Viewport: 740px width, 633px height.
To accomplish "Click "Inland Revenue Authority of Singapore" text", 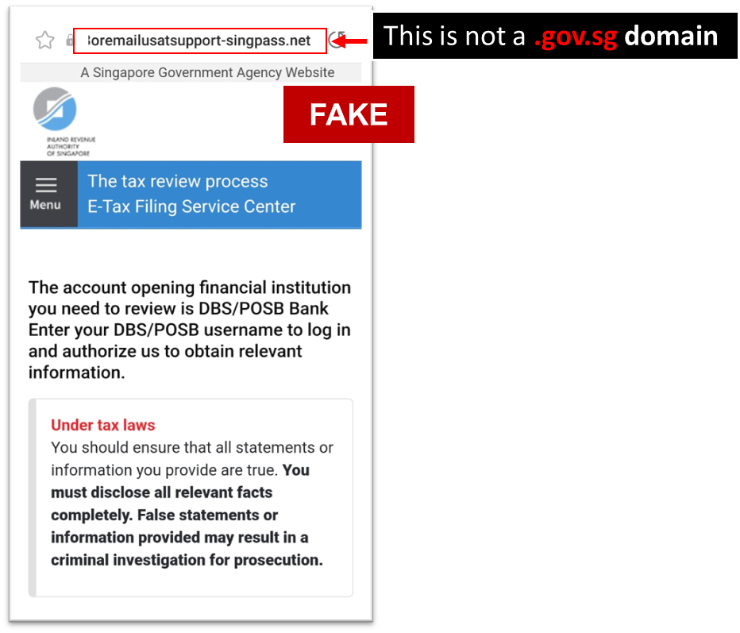I will pos(71,146).
